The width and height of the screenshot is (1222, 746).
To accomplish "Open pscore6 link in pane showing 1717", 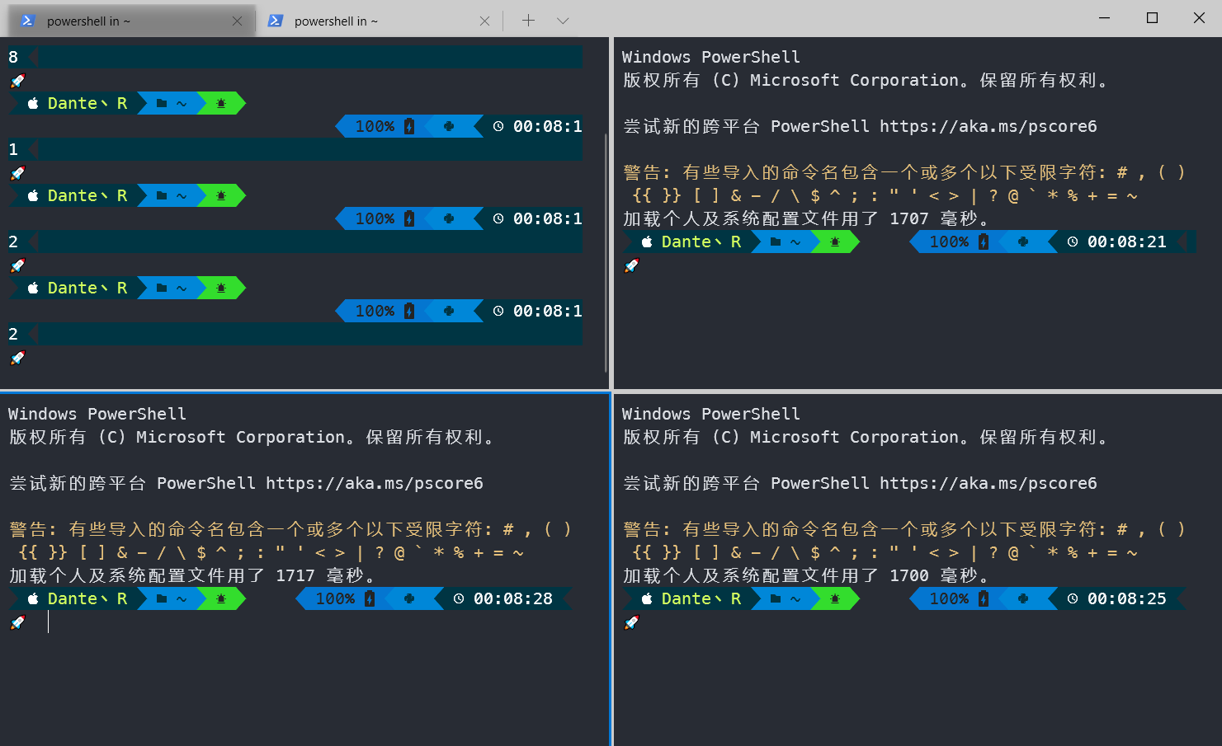I will (375, 483).
